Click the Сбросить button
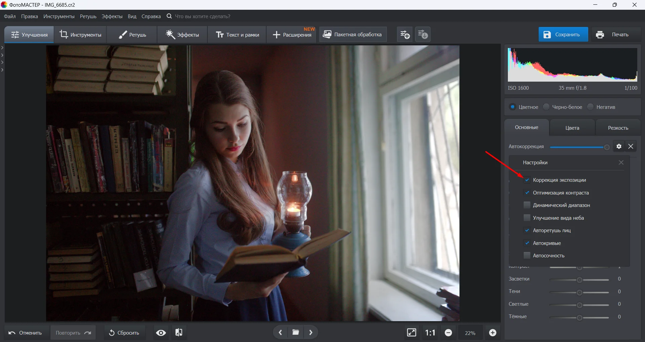645x342 pixels. point(124,333)
